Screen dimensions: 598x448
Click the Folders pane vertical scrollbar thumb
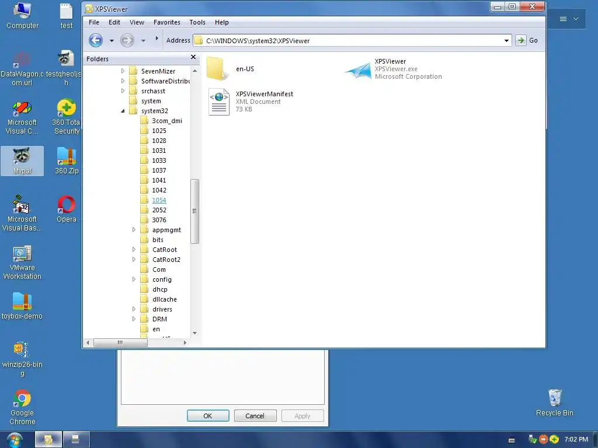click(x=194, y=211)
